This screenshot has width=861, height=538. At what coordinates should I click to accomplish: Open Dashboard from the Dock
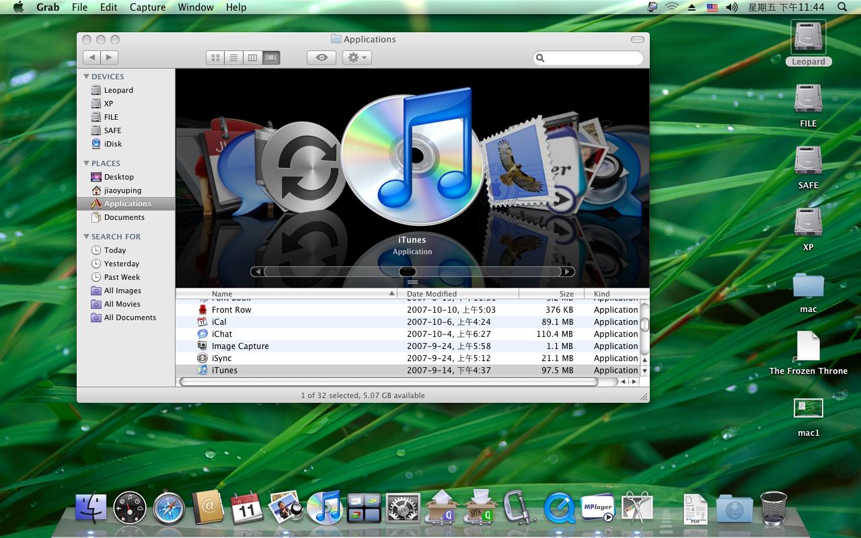(130, 508)
